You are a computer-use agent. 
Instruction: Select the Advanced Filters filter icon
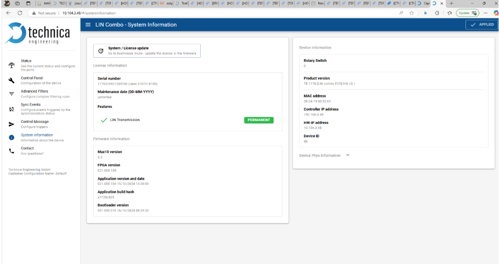click(11, 94)
